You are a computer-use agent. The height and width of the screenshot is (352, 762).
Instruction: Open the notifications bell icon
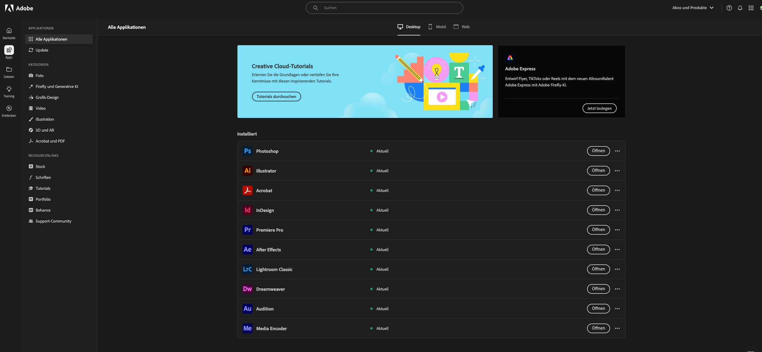[x=740, y=8]
